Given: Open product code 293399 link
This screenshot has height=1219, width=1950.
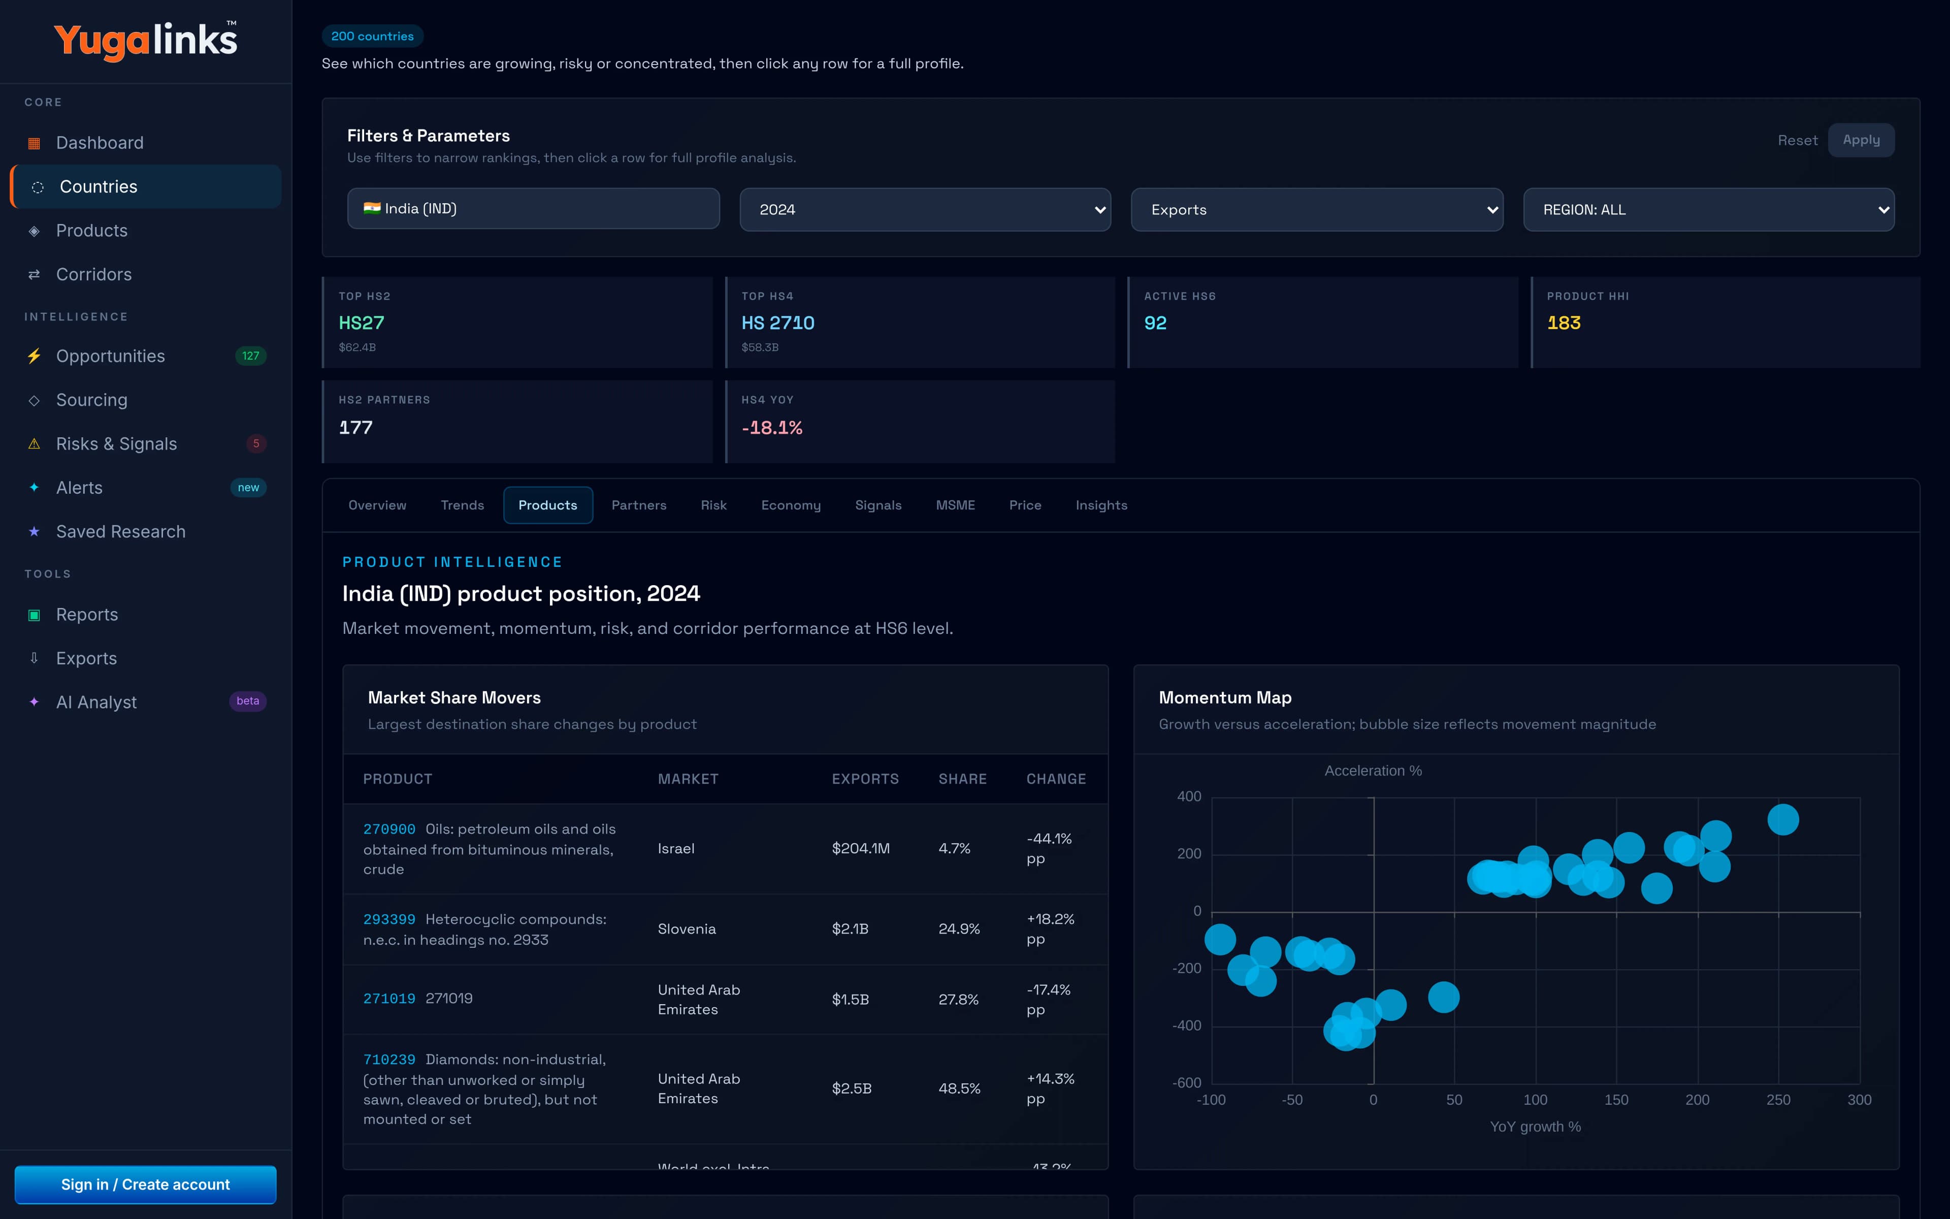Looking at the screenshot, I should point(389,920).
